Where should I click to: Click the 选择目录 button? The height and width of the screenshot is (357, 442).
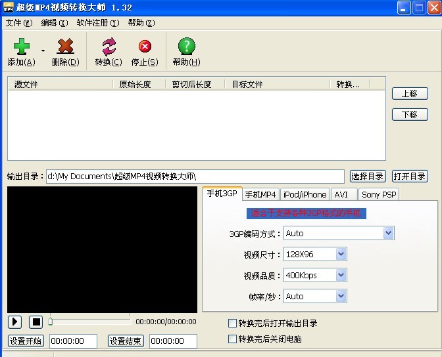(368, 177)
